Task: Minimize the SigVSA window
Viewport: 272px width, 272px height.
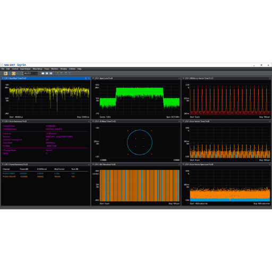Action: [254, 65]
